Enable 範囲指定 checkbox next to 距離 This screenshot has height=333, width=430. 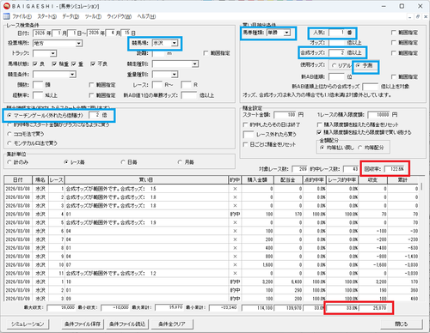tap(206, 53)
